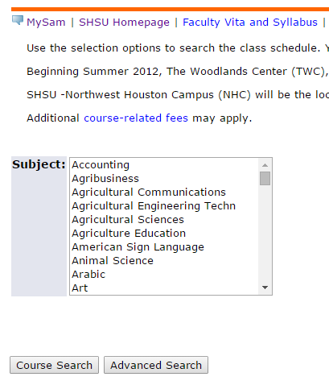Viewport: 329px width, 385px height.
Task: Choose Agribusiness from the Subject list
Action: tap(164, 179)
